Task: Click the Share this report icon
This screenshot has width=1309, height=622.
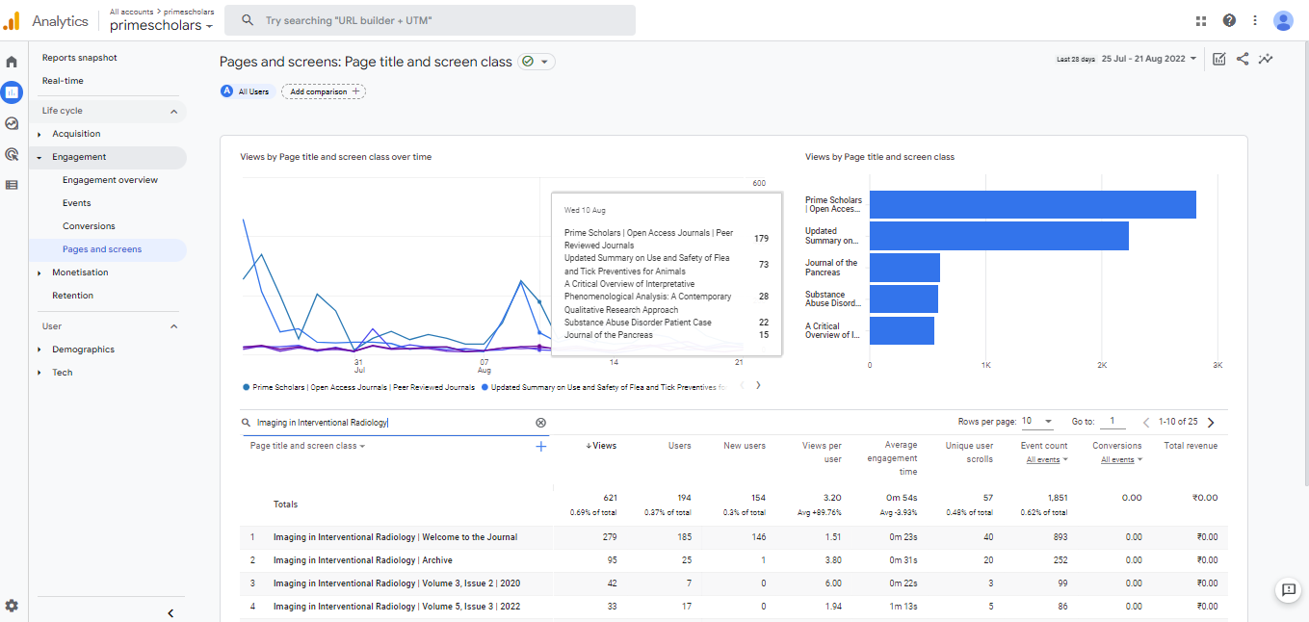Action: tap(1243, 59)
